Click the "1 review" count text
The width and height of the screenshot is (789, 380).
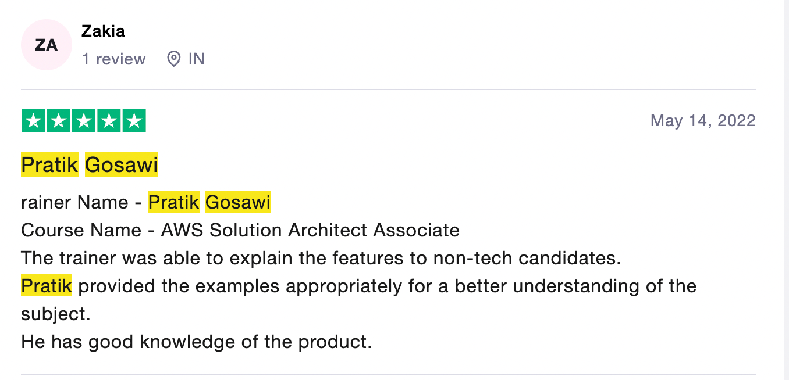click(x=113, y=59)
